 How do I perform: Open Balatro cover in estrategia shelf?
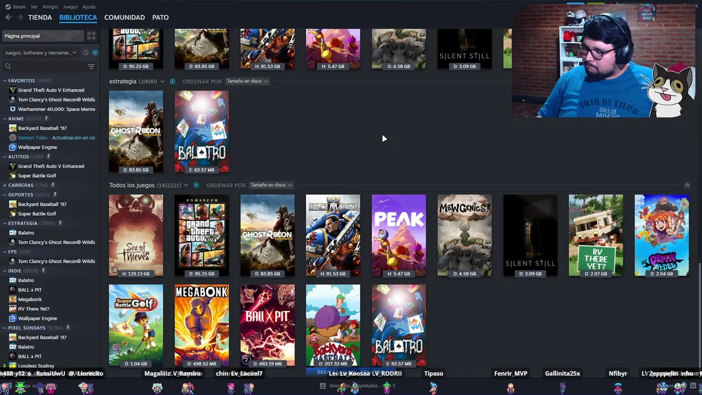point(202,132)
